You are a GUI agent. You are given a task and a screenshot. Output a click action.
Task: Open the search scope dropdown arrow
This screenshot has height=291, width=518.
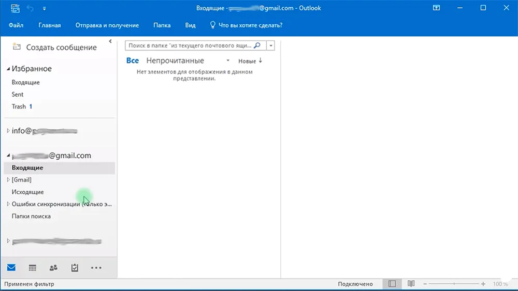(270, 45)
